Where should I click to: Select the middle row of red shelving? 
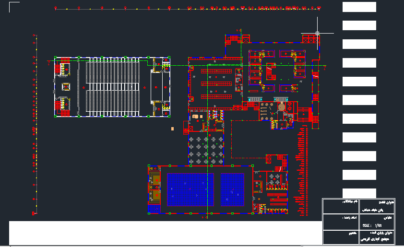click(216, 84)
